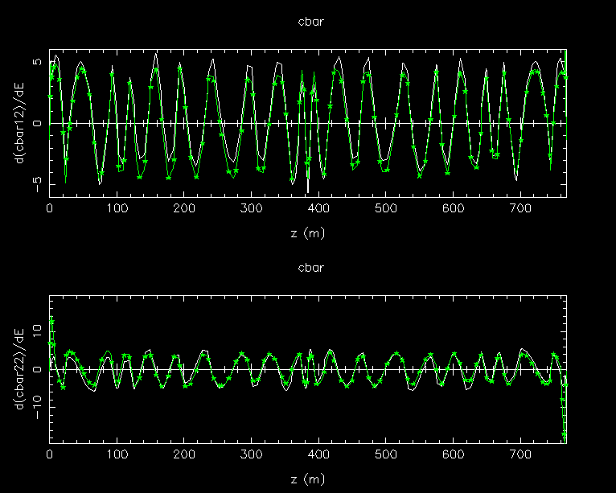
Task: Click the bottom plot's "z (m)" axis label
Action: click(308, 479)
